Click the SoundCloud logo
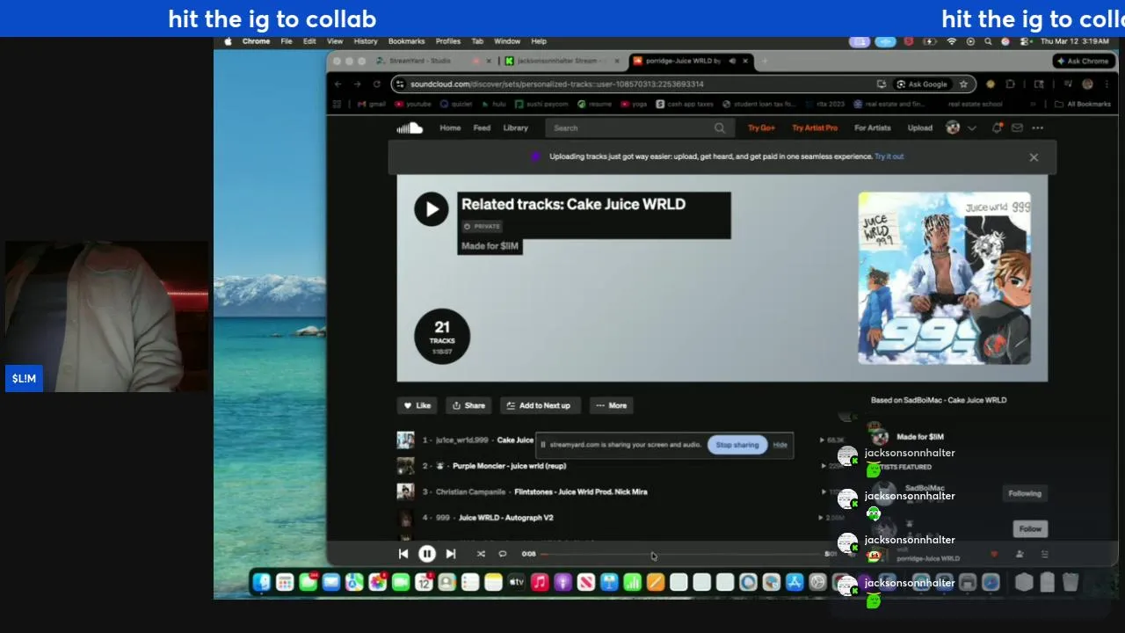Screen dimensions: 1125x633 point(410,128)
